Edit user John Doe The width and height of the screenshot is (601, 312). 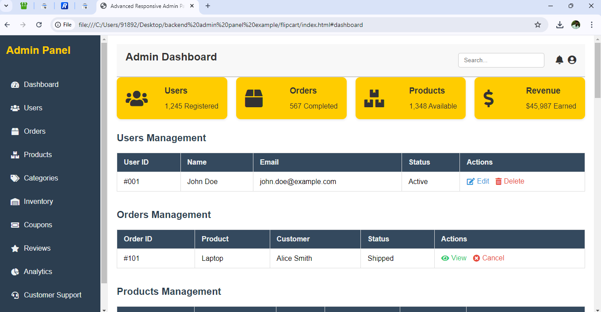pos(478,181)
